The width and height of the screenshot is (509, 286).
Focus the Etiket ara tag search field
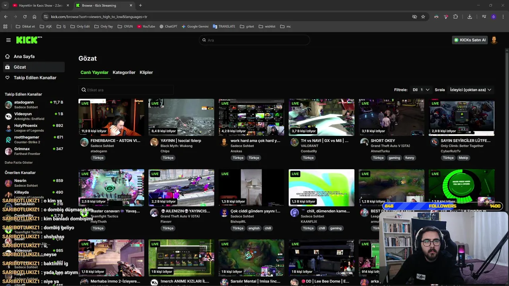tap(126, 90)
